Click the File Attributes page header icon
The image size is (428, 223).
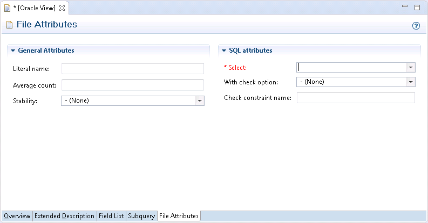9,25
